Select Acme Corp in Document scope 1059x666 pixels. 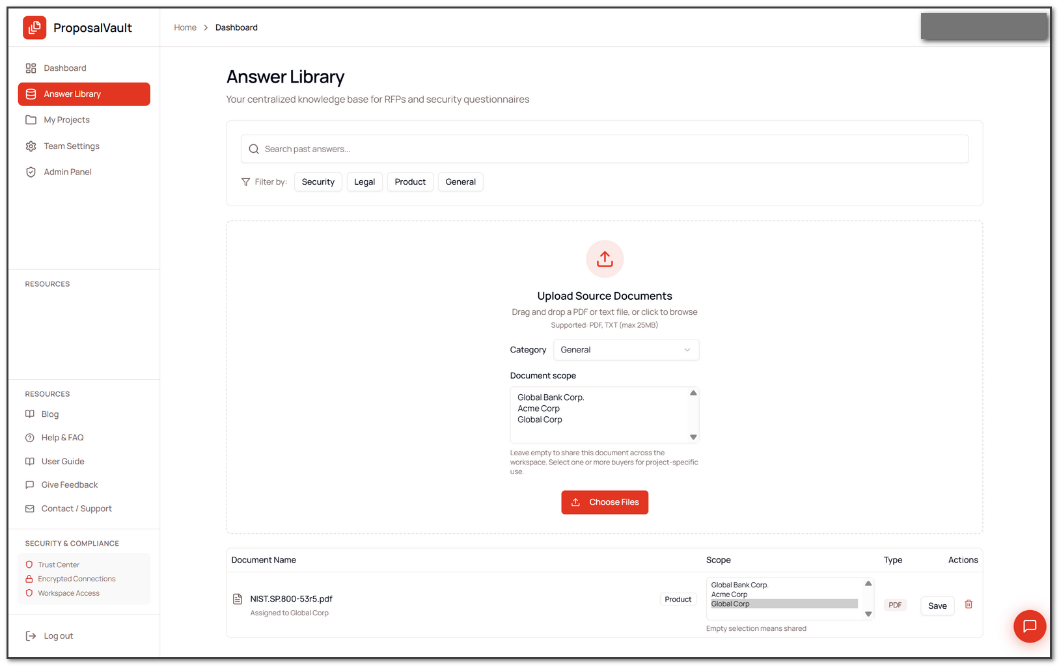tap(539, 408)
